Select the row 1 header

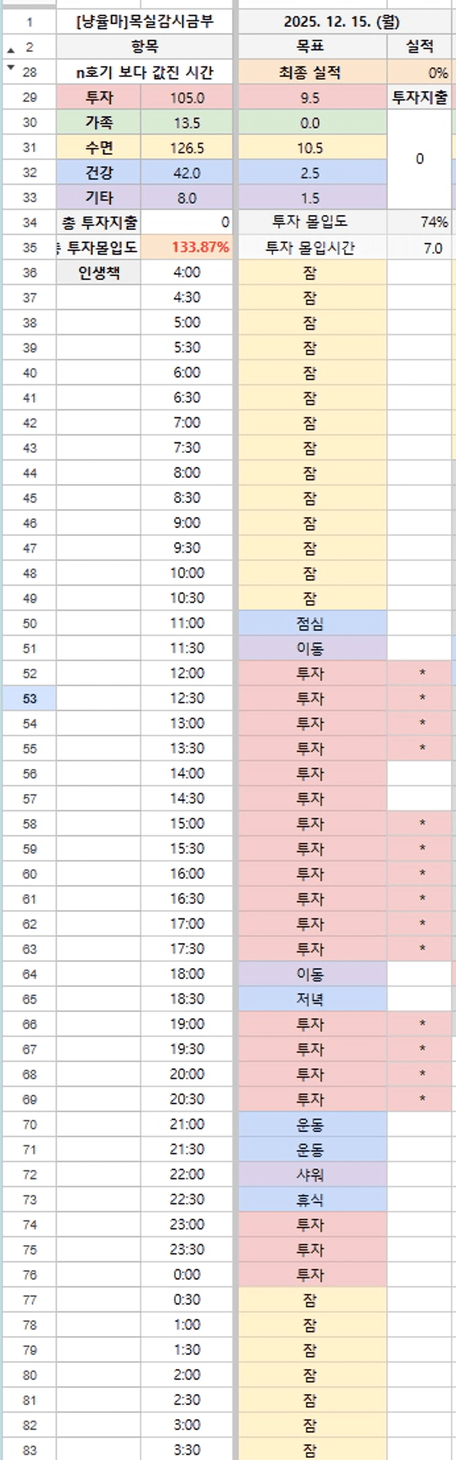[x=29, y=23]
